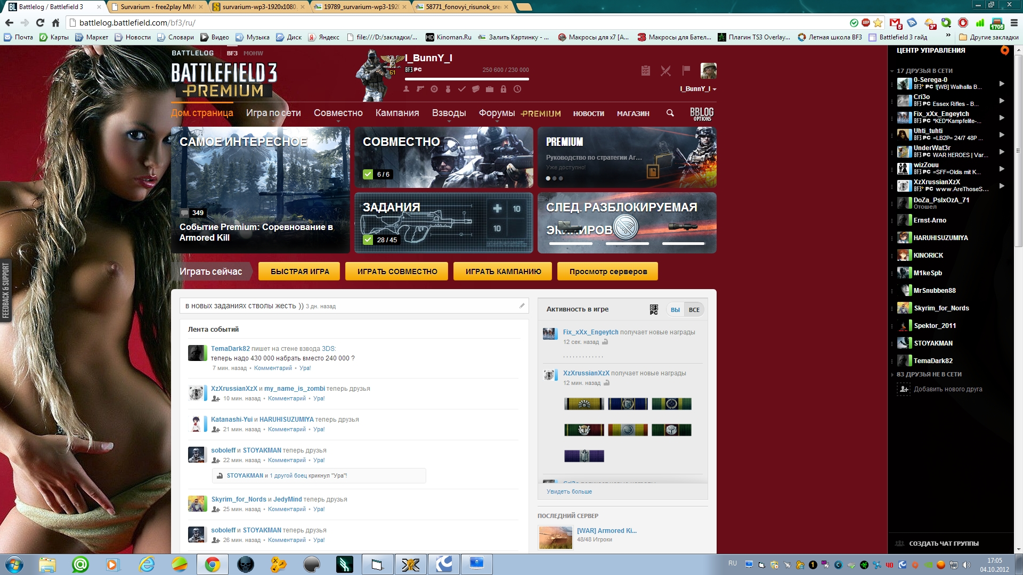The image size is (1023, 575).
Task: Open the clipboard assignments icon in header
Action: point(645,70)
